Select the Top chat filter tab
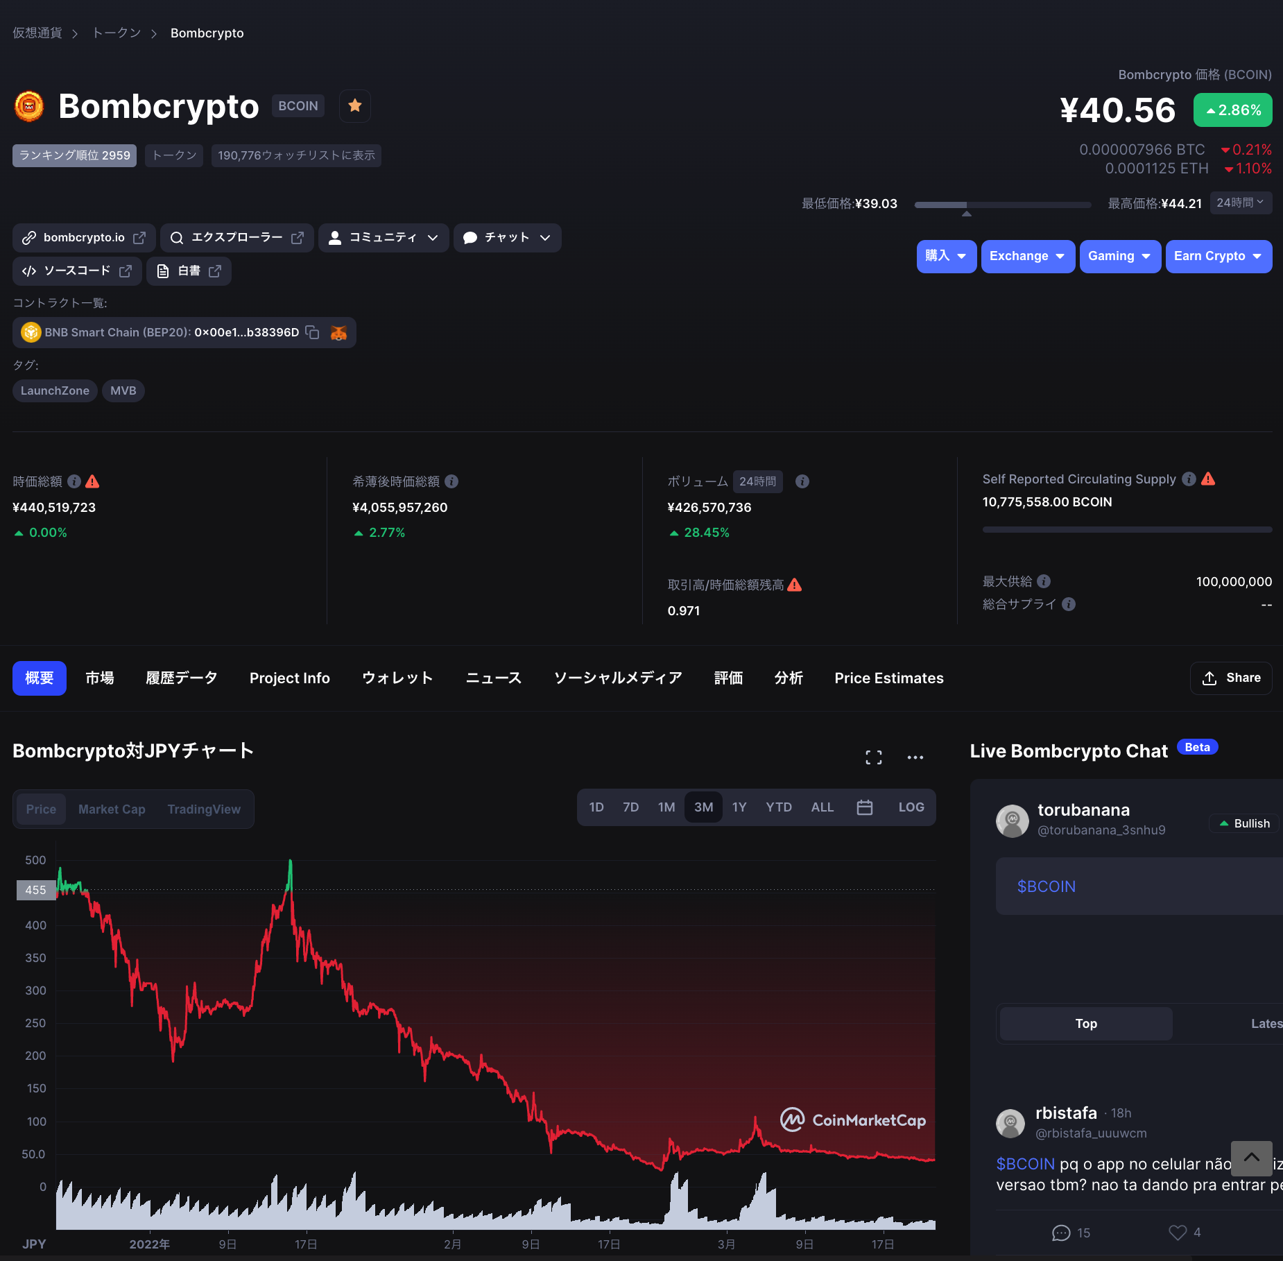 tap(1086, 1024)
